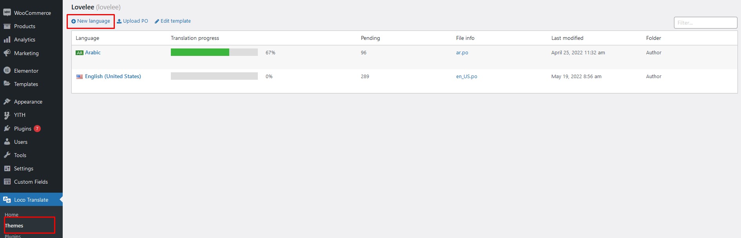Viewport: 741px width, 238px height.
Task: Open the Settings menu item
Action: [24, 168]
